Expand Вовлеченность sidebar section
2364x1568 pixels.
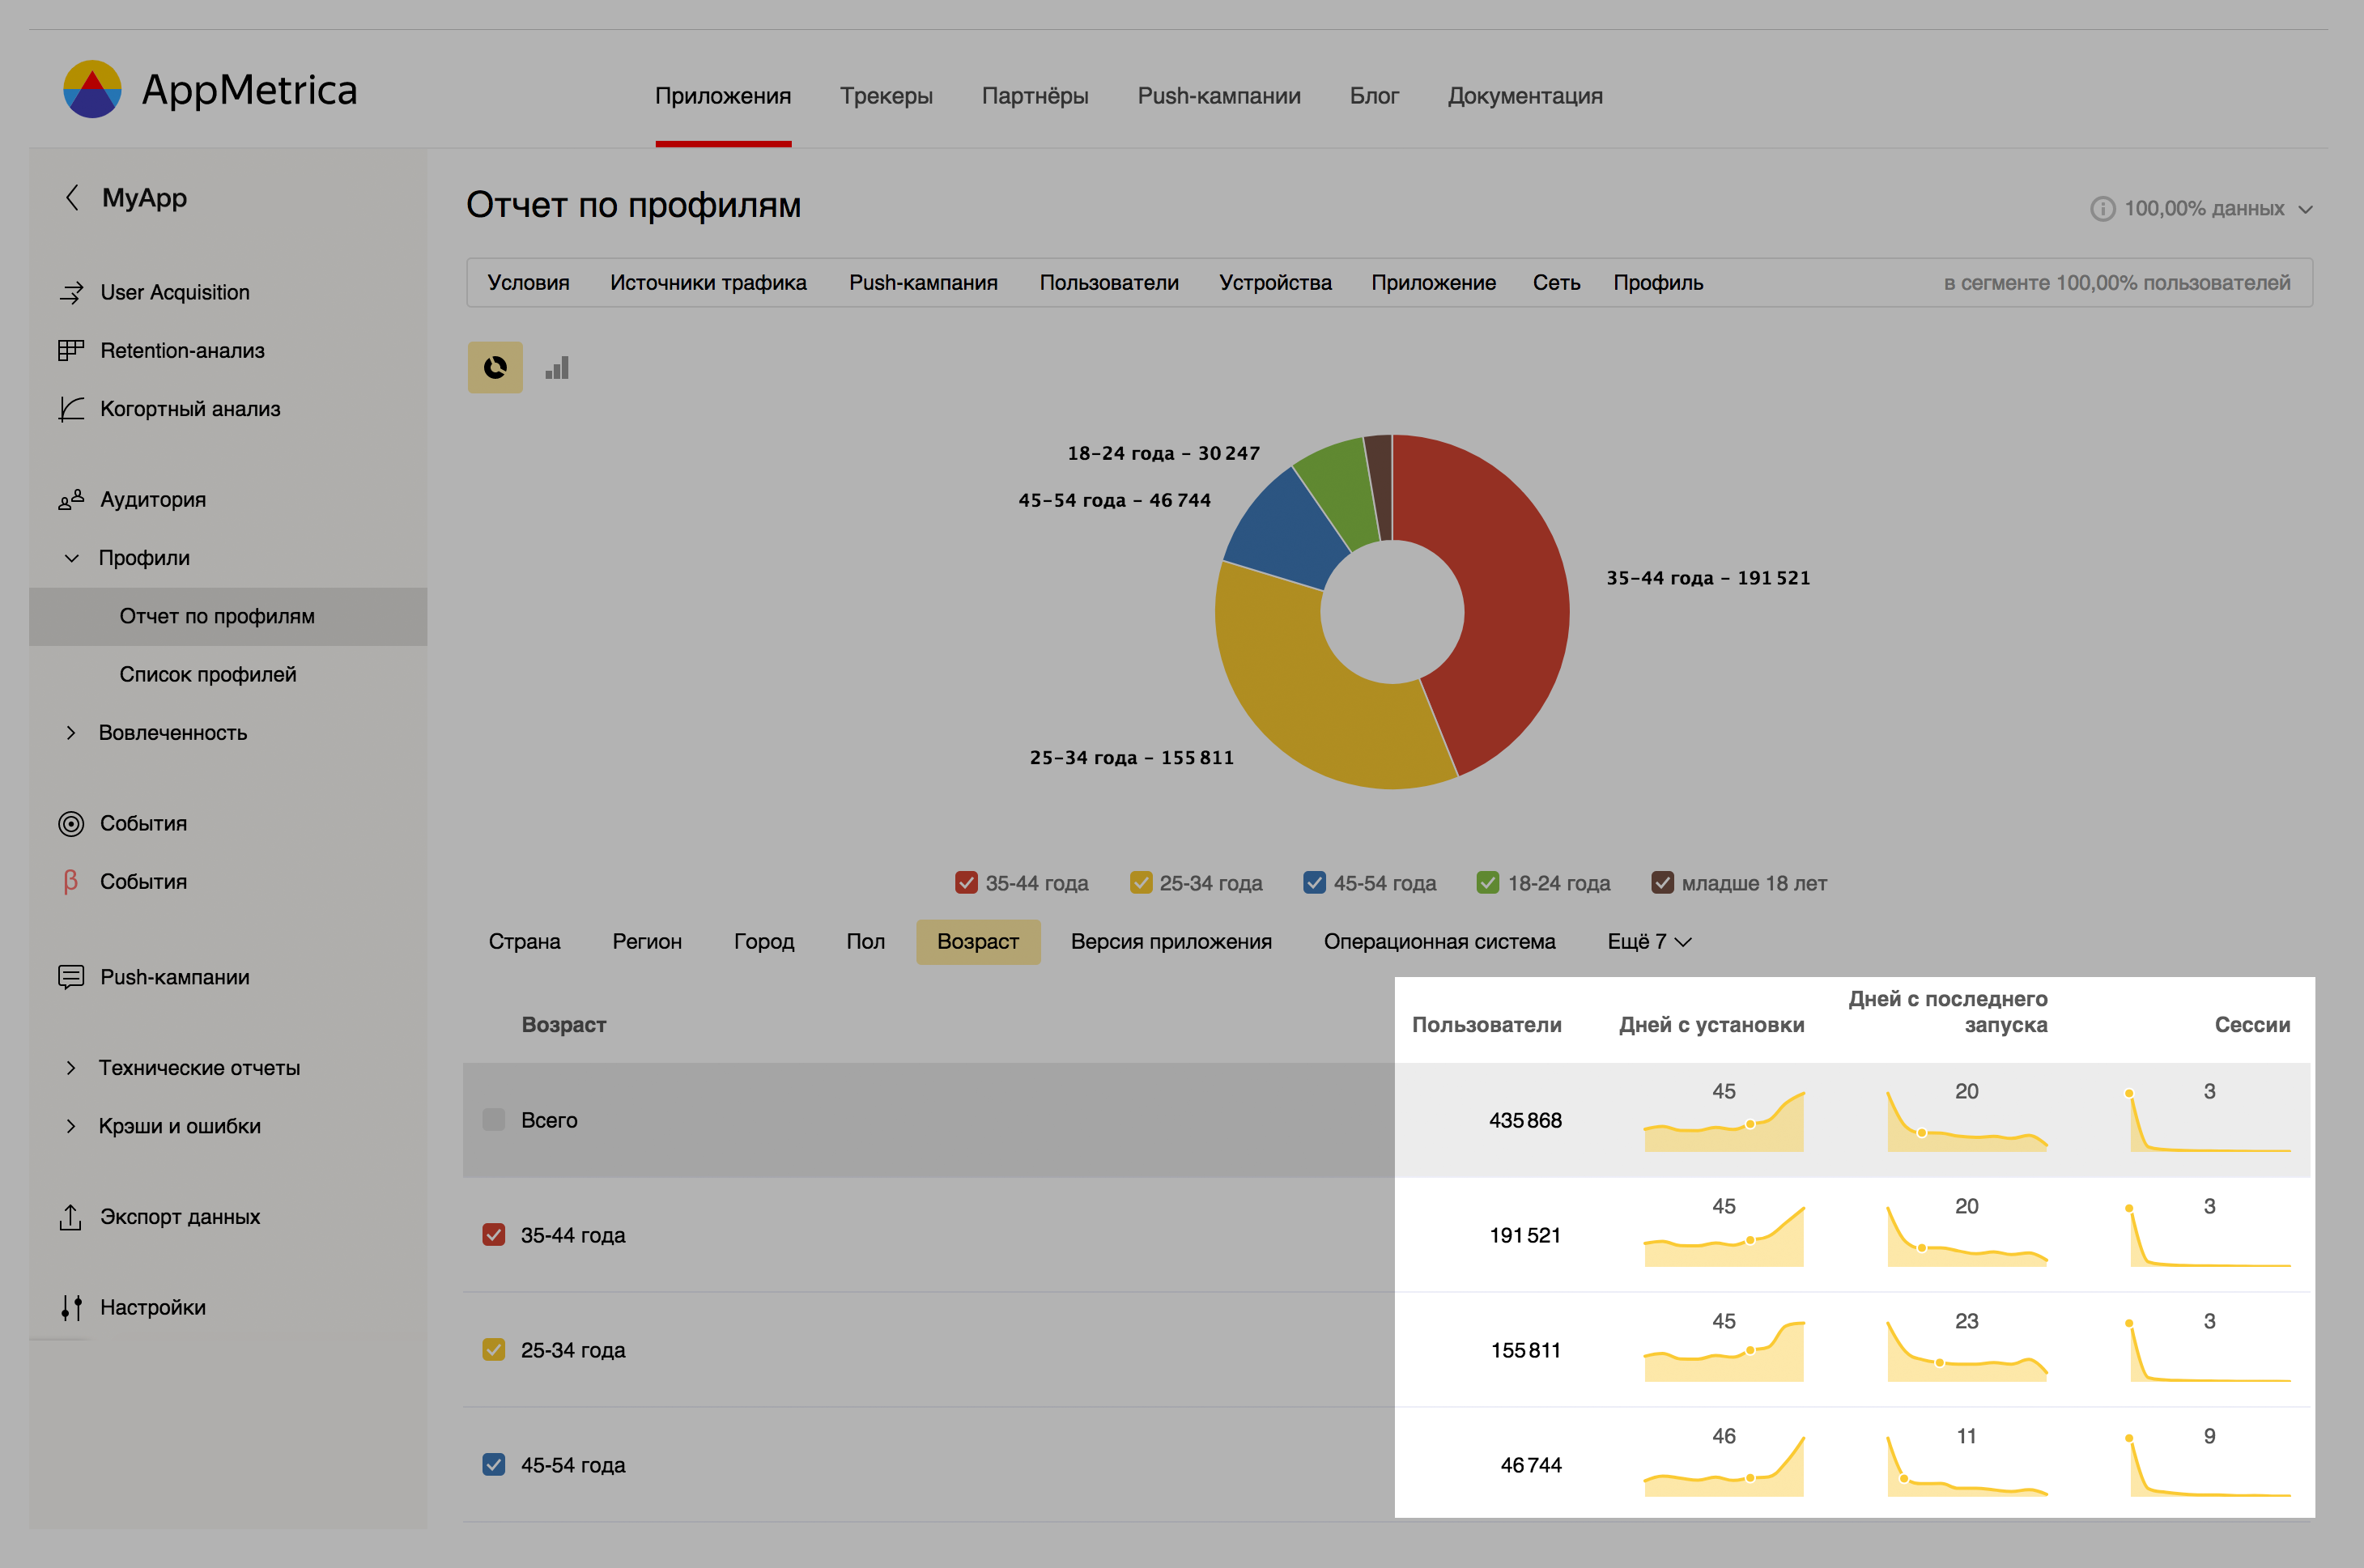71,732
